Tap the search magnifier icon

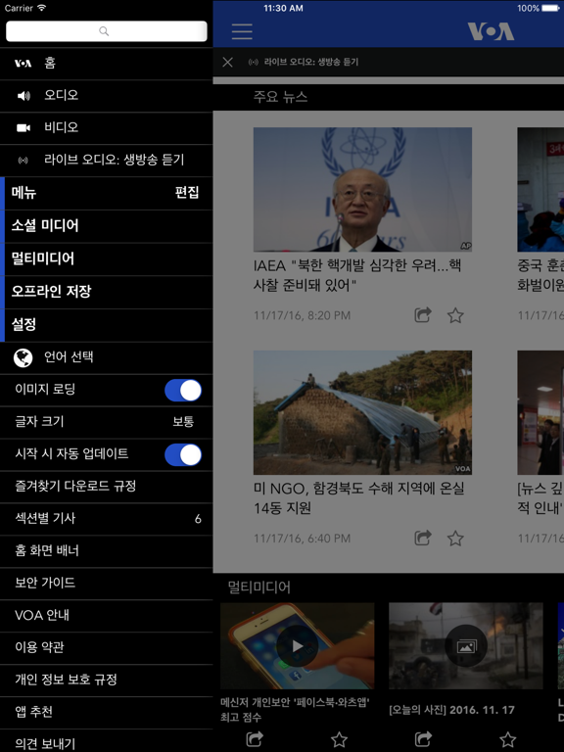coord(104,31)
